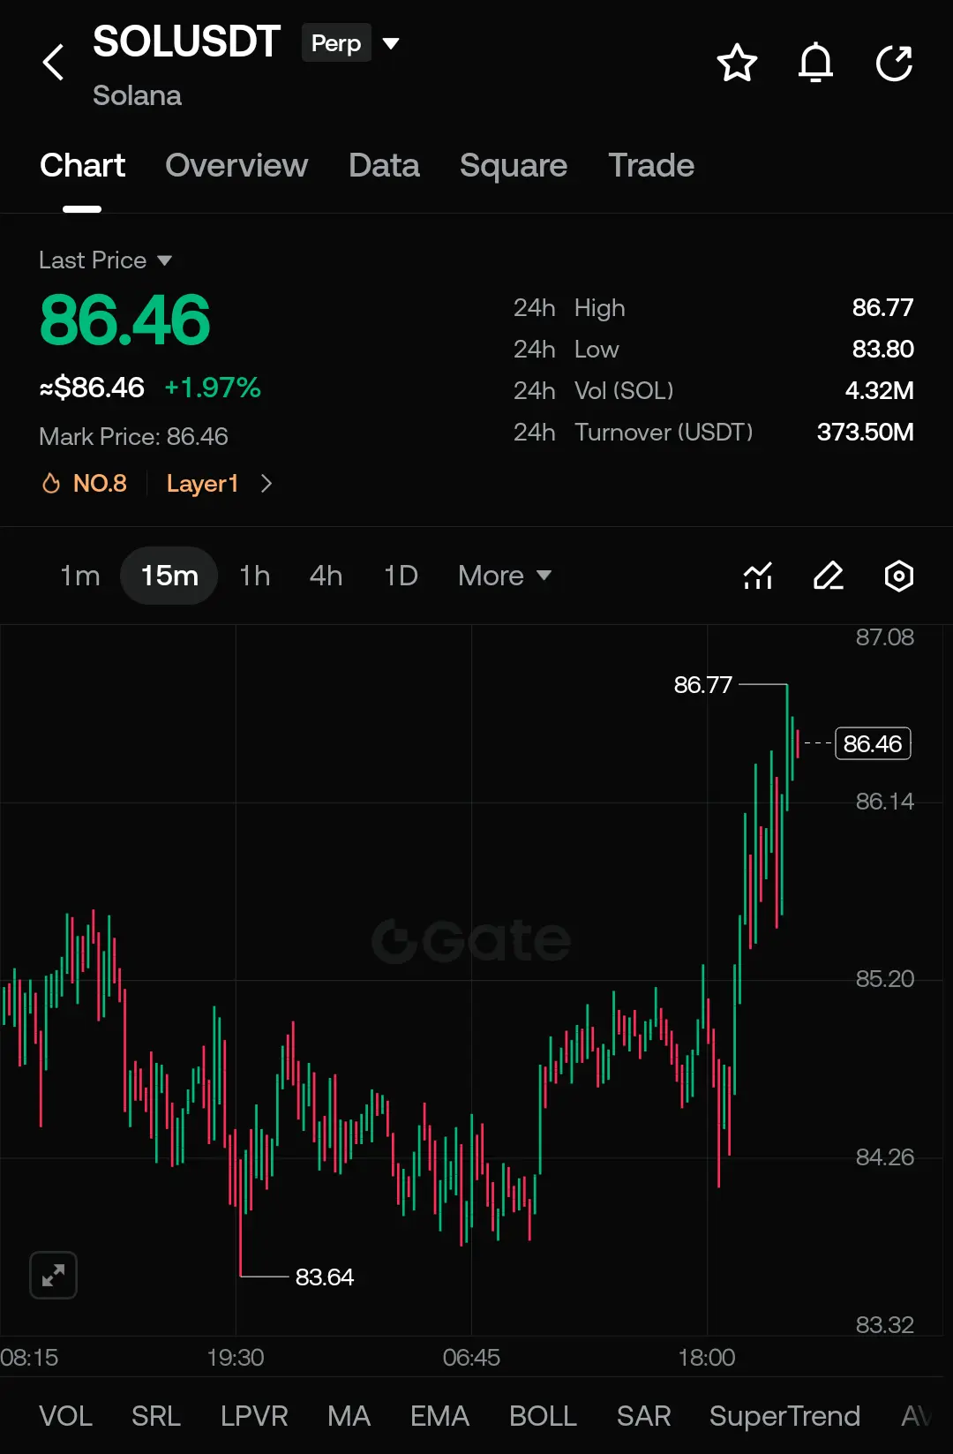Tap the 86.77 high label on chart
953x1454 pixels.
click(702, 684)
